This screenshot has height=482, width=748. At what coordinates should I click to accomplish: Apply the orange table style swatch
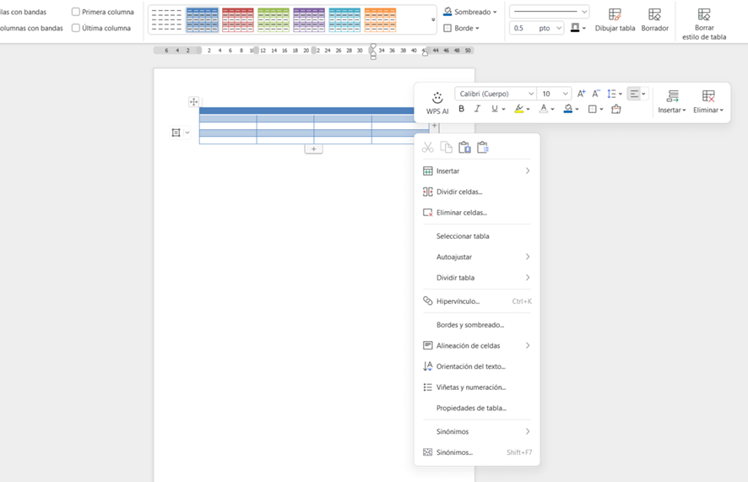coord(380,19)
